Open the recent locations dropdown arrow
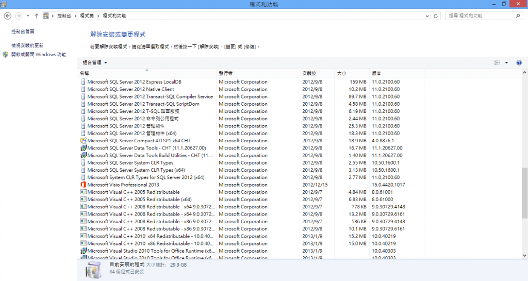 click(x=28, y=16)
